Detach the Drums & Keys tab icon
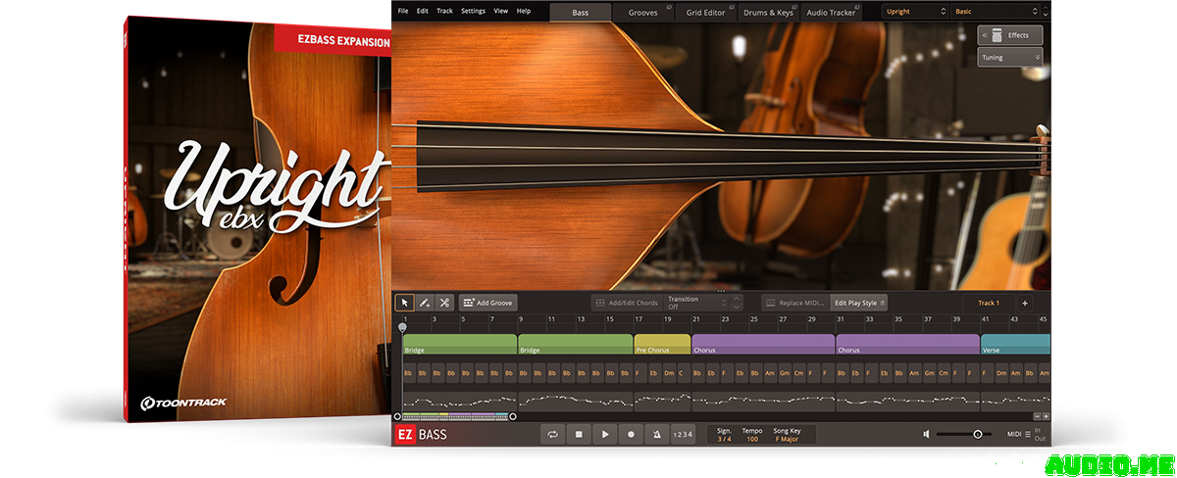This screenshot has height=478, width=1177. pyautogui.click(x=793, y=7)
